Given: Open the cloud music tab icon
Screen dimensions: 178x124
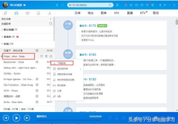Looking at the screenshot, I should pyautogui.click(x=16, y=13).
